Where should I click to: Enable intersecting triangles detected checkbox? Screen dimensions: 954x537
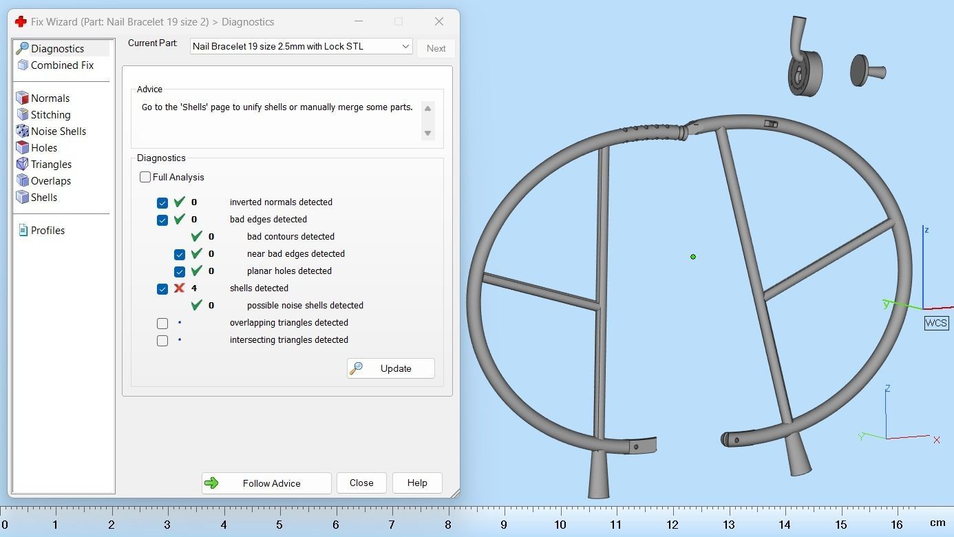(162, 340)
